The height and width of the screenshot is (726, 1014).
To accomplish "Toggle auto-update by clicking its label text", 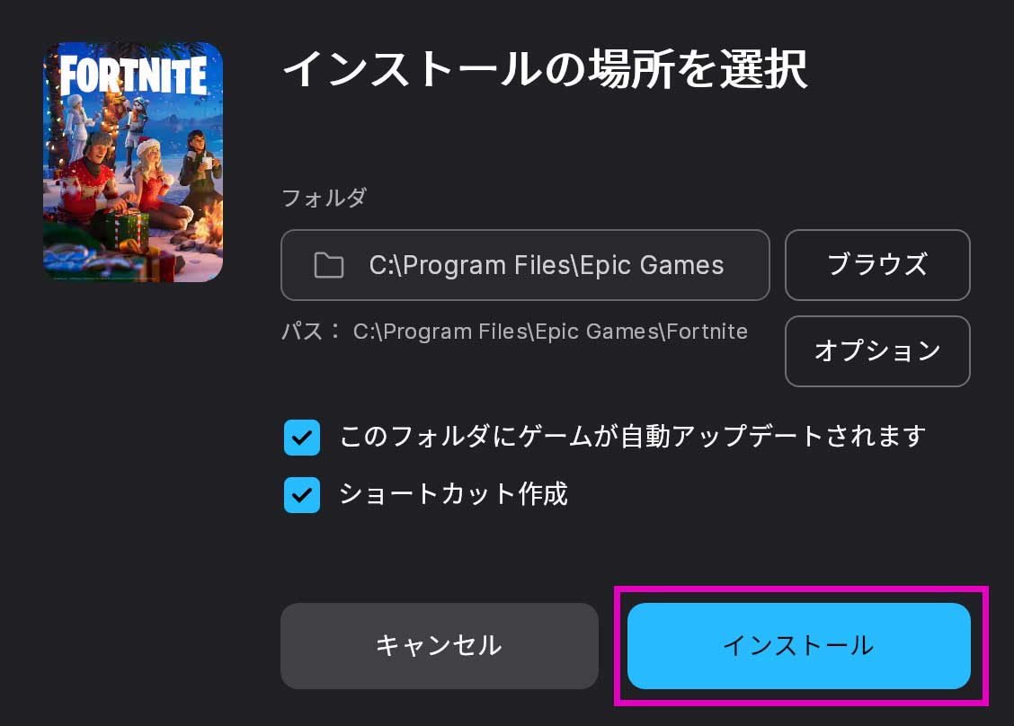I will tap(633, 437).
